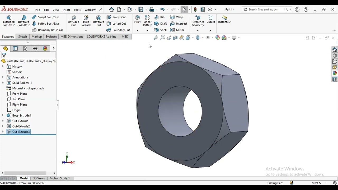Viewport: 338px width, 190px height.
Task: Select the Boundary Cut tool
Action: point(118,30)
